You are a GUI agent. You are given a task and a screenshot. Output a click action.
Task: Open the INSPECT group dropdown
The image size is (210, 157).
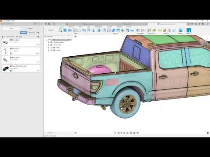click(x=167, y=34)
